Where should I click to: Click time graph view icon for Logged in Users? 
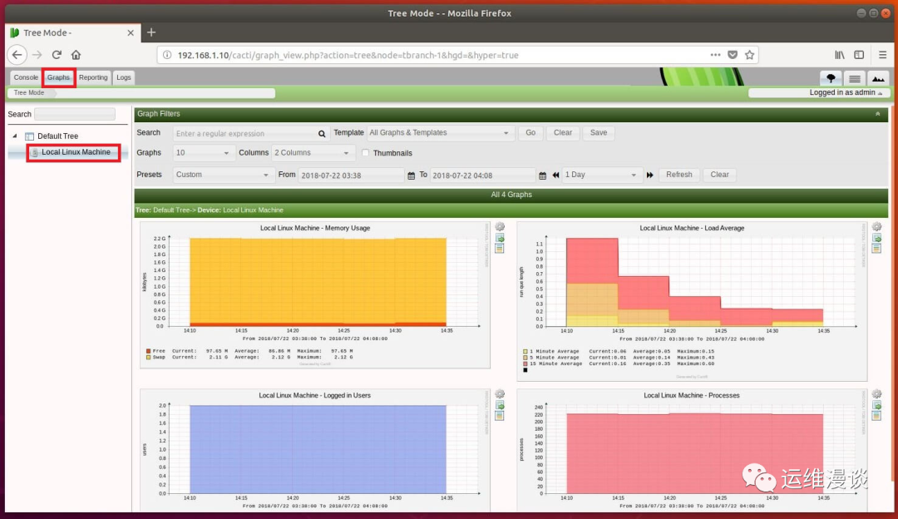[500, 416]
